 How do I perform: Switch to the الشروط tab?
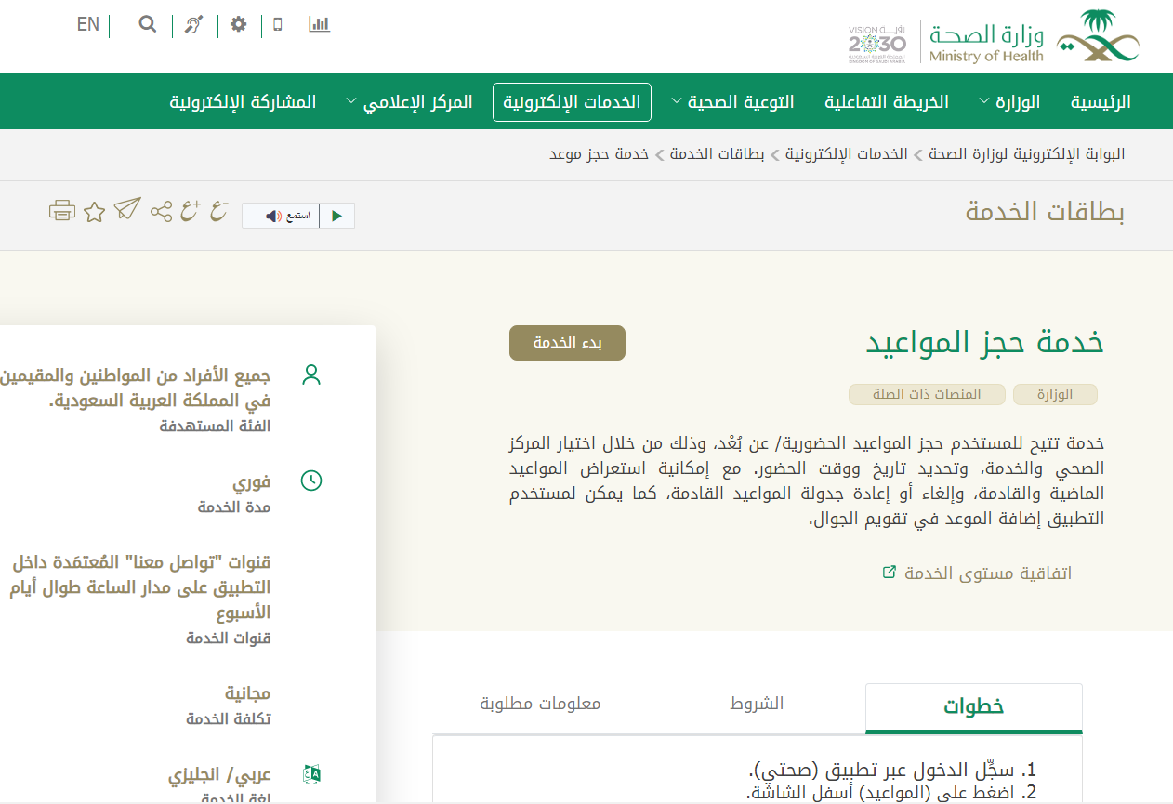point(758,704)
